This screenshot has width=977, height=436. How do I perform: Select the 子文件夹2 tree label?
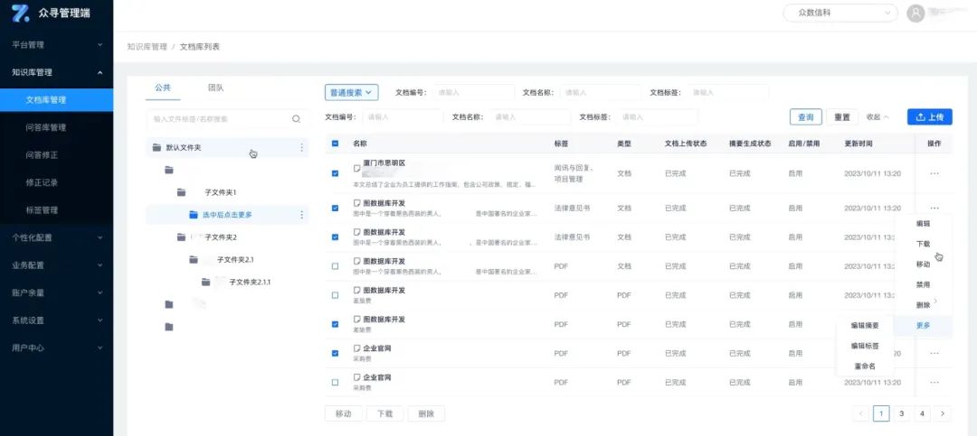point(221,237)
